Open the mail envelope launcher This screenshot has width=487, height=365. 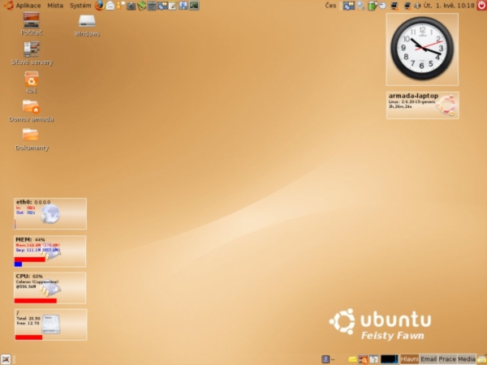pos(110,6)
